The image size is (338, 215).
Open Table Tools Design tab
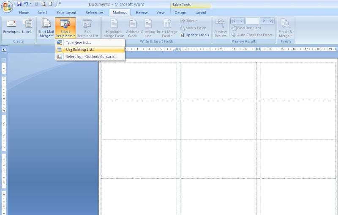coord(180,13)
